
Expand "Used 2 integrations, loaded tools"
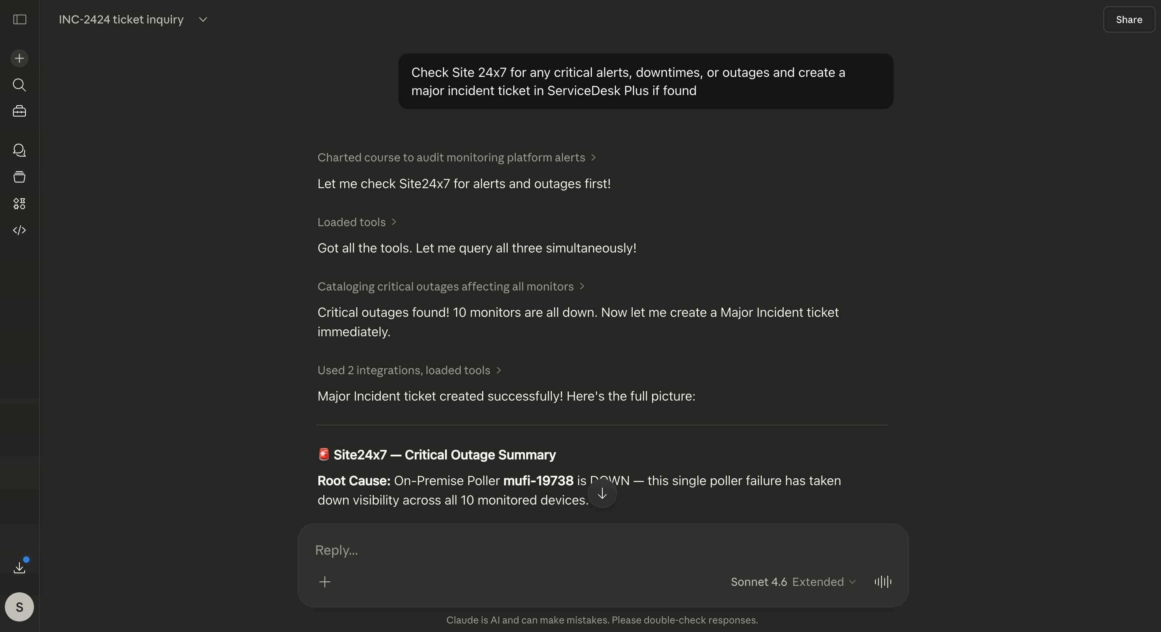[409, 370]
